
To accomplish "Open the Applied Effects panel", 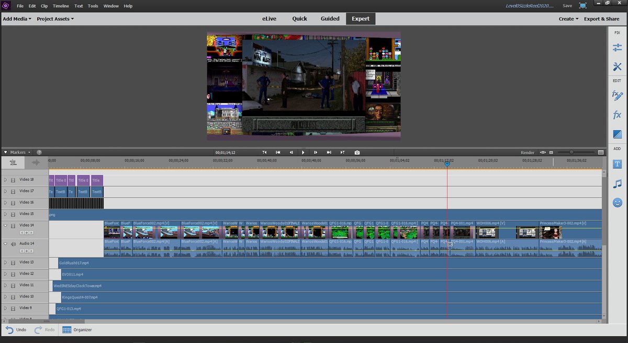I will tap(617, 95).
